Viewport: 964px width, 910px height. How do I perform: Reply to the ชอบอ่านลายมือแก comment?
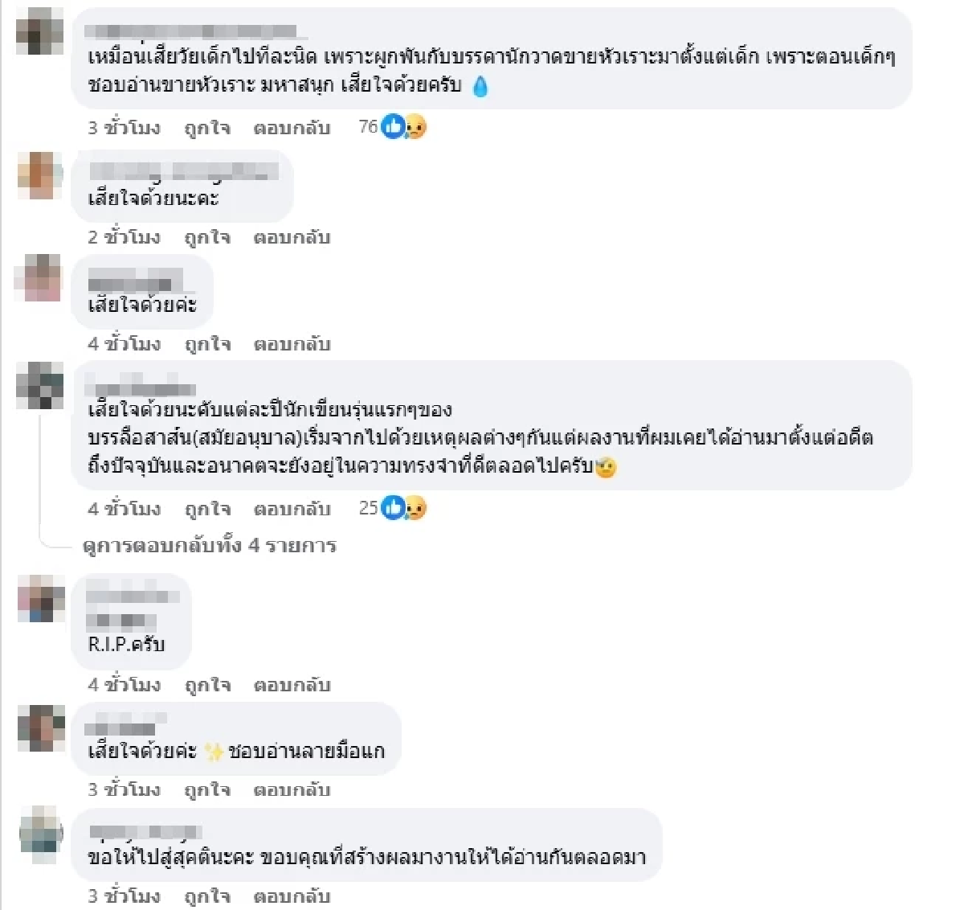click(x=292, y=790)
